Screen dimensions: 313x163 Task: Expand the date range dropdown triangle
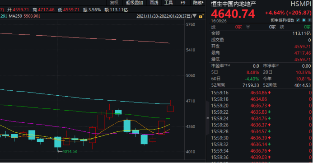[194, 16]
